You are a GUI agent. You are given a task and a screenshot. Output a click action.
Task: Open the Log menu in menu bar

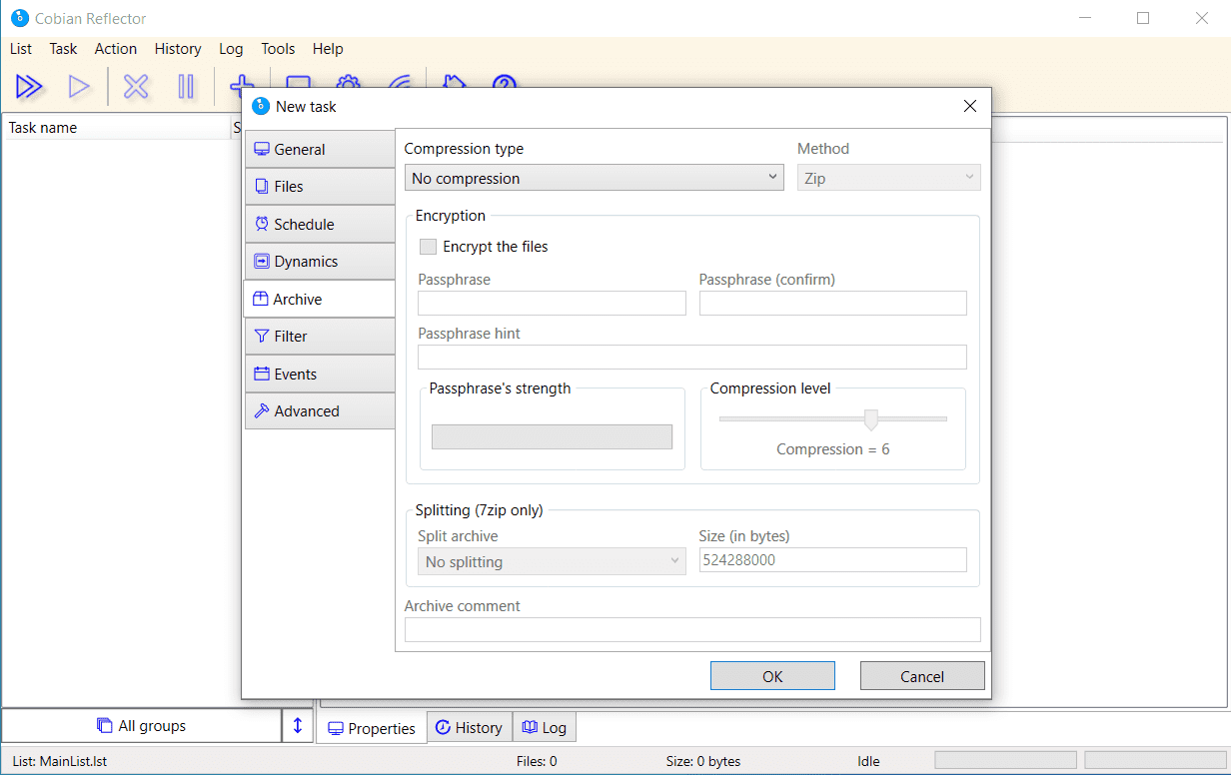[231, 49]
